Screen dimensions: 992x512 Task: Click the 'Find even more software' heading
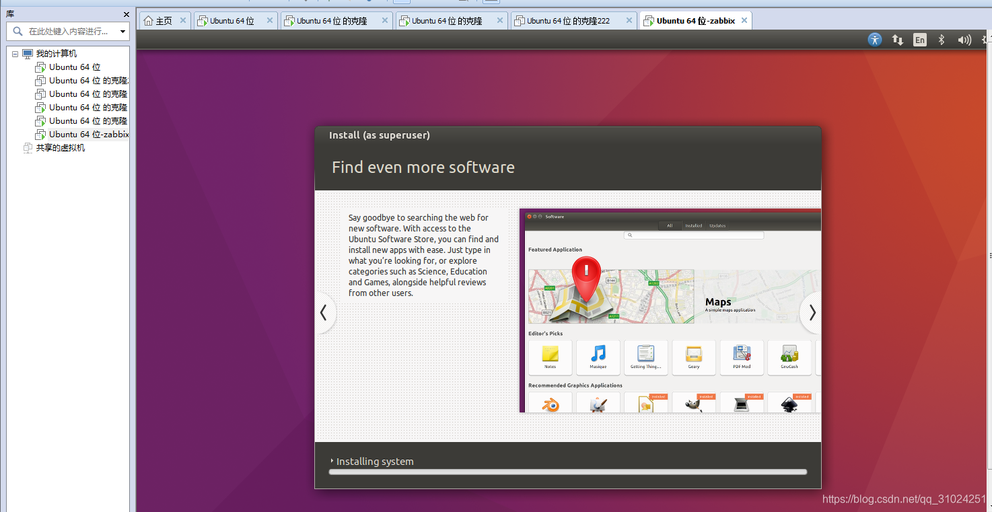[x=423, y=168]
